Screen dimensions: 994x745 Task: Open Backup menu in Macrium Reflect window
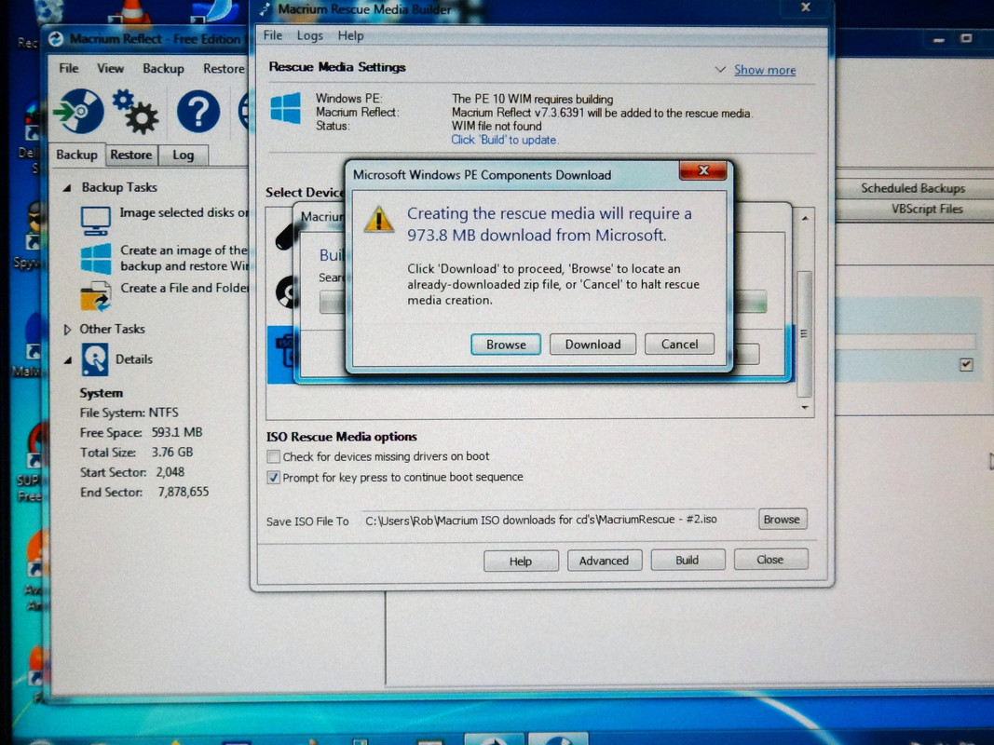(x=163, y=68)
